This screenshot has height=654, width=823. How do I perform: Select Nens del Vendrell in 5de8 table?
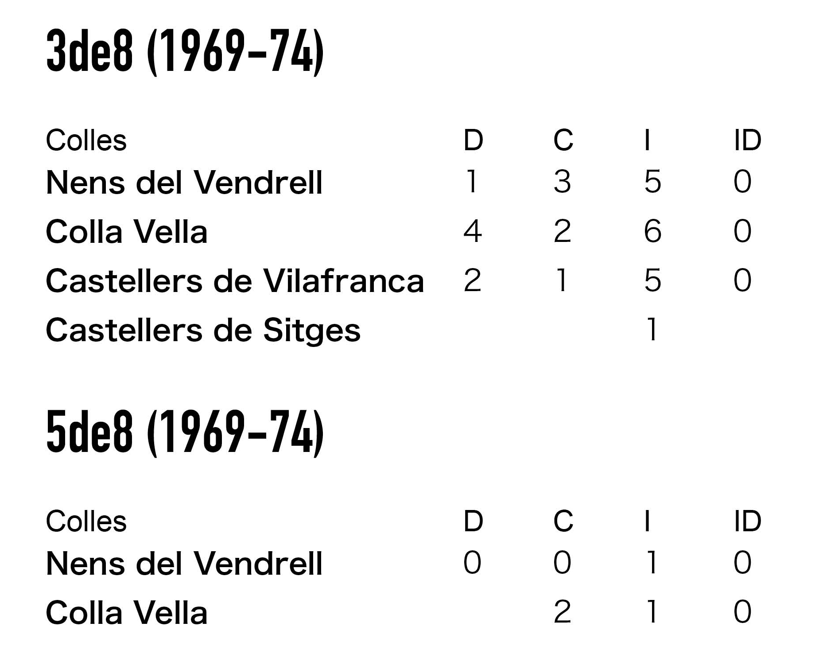point(184,563)
